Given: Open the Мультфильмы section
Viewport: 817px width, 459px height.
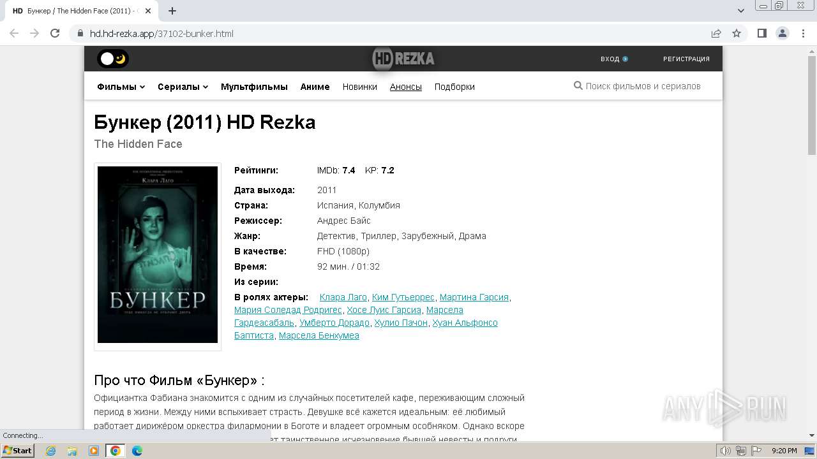Looking at the screenshot, I should (254, 87).
